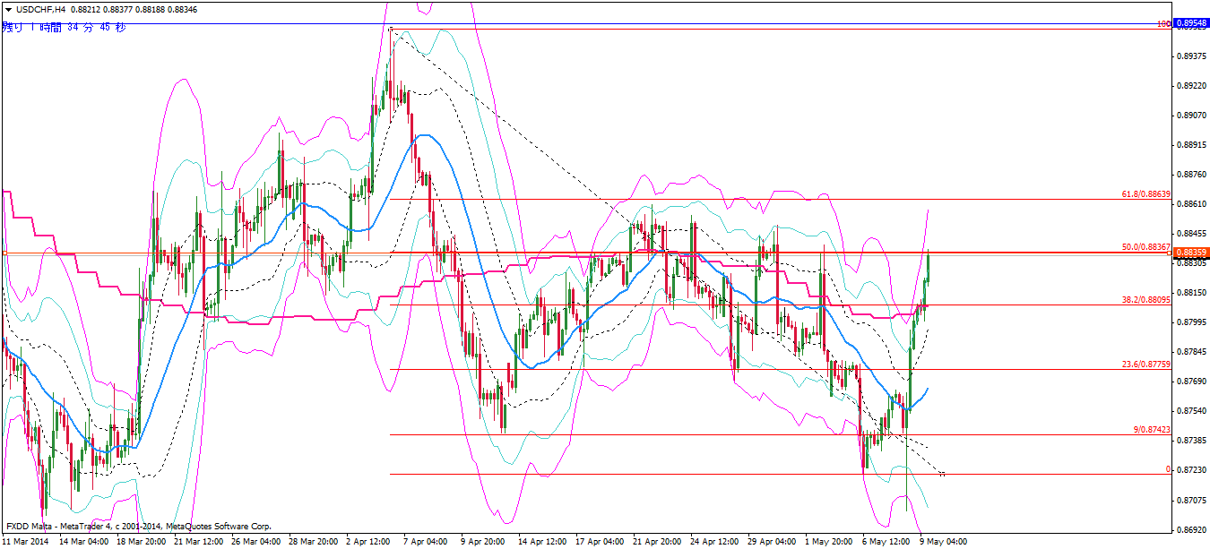Viewport: 1210px width, 549px height.
Task: Click the 0.87075 price scale label
Action: pyautogui.click(x=1191, y=500)
